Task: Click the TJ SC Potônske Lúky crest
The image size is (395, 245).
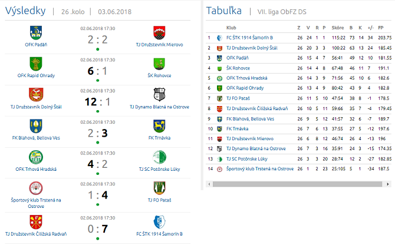Action: (159, 157)
